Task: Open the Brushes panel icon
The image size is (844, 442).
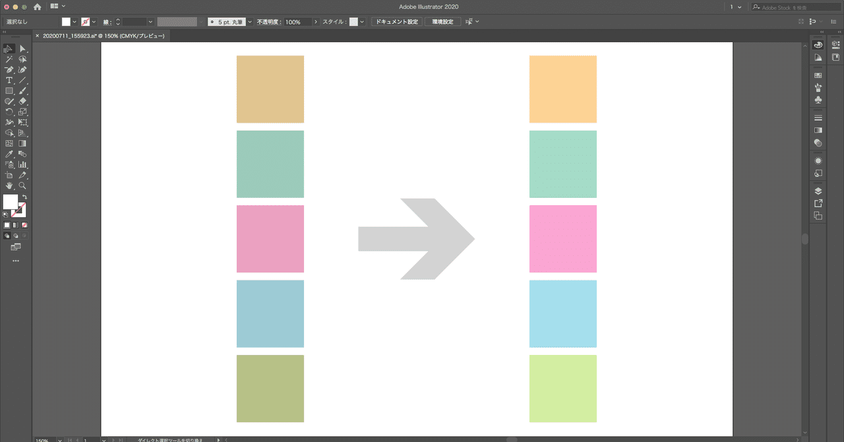Action: [x=818, y=87]
